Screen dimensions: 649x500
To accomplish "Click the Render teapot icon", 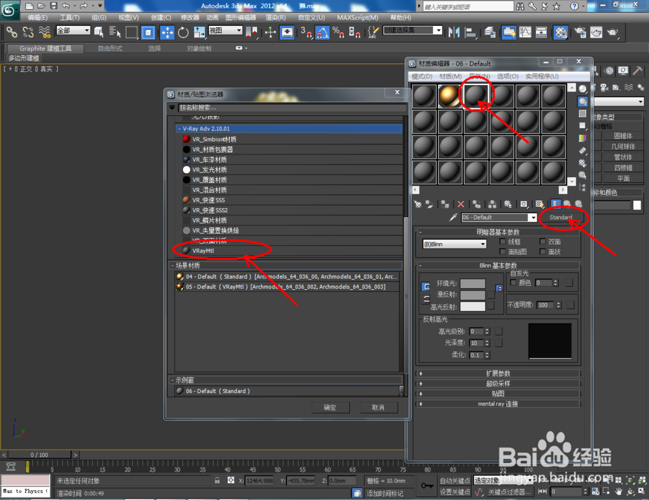I will 613,32.
